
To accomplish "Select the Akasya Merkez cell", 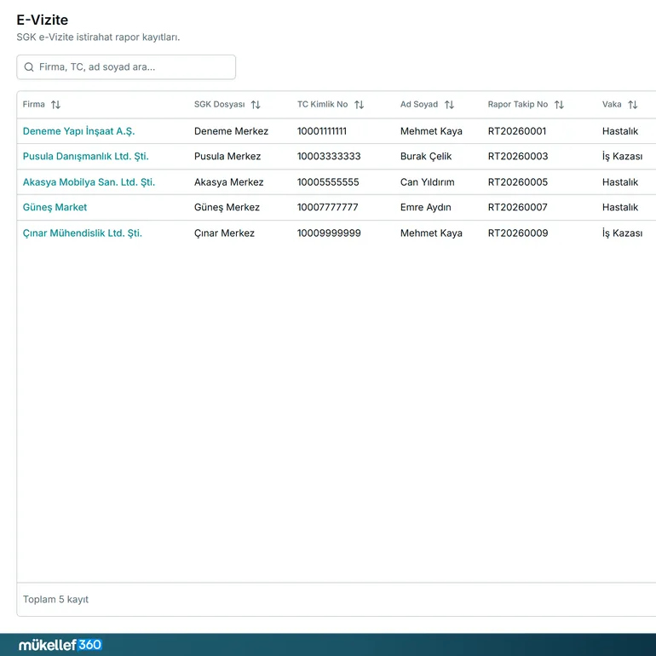I will coord(229,182).
